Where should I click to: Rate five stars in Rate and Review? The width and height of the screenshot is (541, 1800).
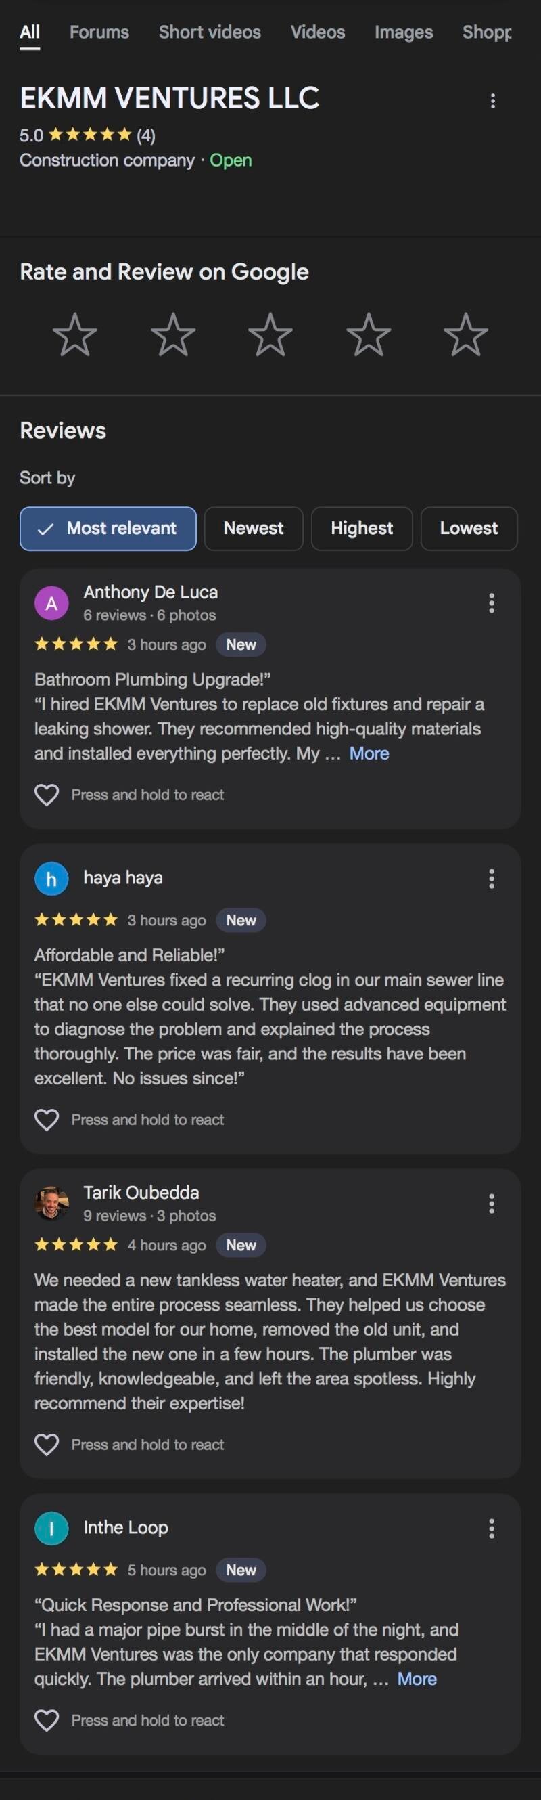(466, 334)
